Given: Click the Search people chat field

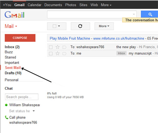Looking at the screenshot, I should click(22, 97).
